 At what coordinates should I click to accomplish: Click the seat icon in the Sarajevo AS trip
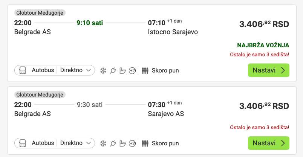click(x=122, y=143)
